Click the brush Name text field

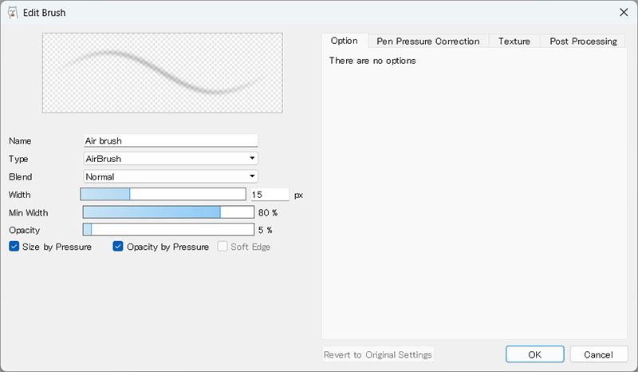pyautogui.click(x=171, y=140)
